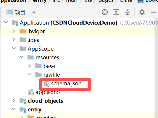This screenshot has width=158, height=118.
Task: Click the Collapse All toolbar icon
Action: tap(127, 12)
